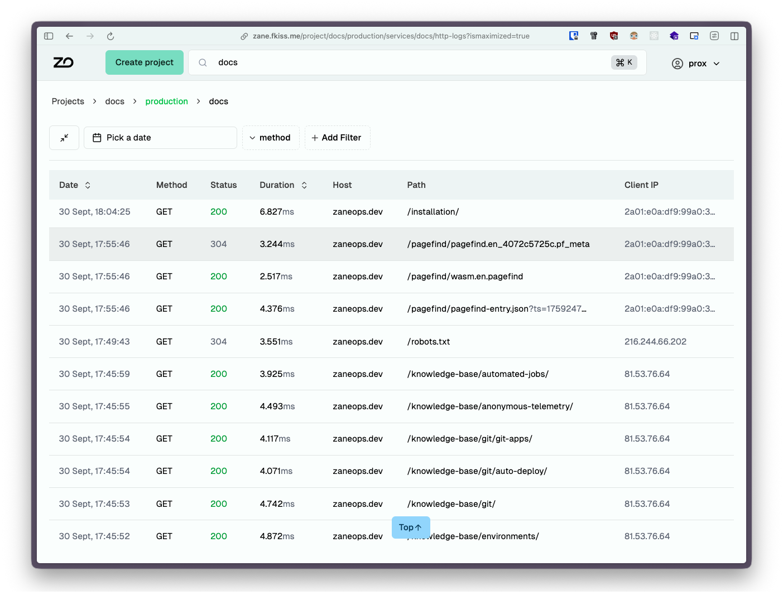Image resolution: width=783 pixels, height=610 pixels.
Task: Jump to top with Top button
Action: tap(411, 527)
